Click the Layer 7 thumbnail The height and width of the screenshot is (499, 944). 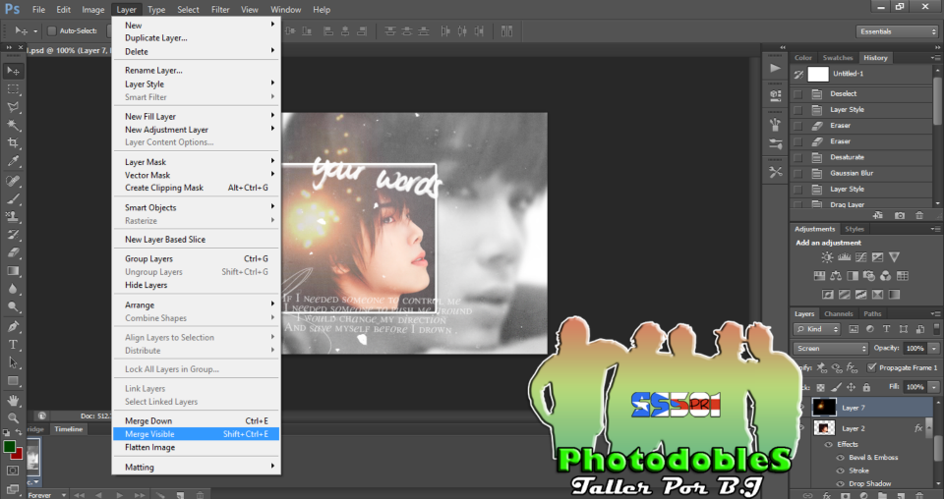tap(824, 408)
